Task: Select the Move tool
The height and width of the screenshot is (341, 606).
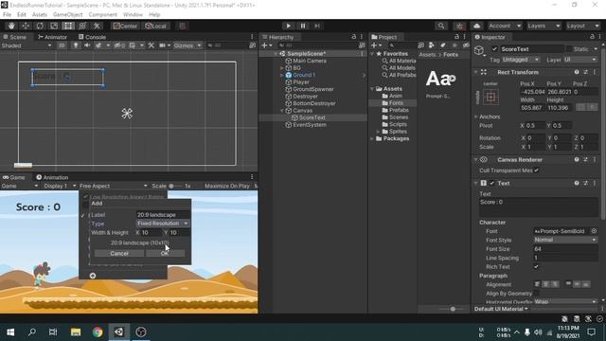Action: pyautogui.click(x=26, y=26)
